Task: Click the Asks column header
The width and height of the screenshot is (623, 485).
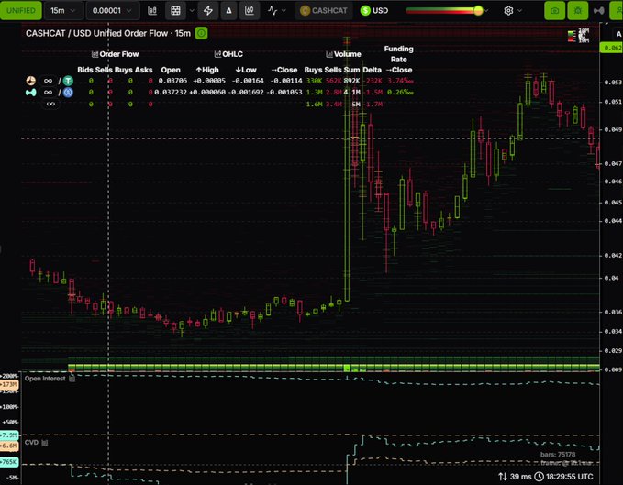Action: pos(144,70)
